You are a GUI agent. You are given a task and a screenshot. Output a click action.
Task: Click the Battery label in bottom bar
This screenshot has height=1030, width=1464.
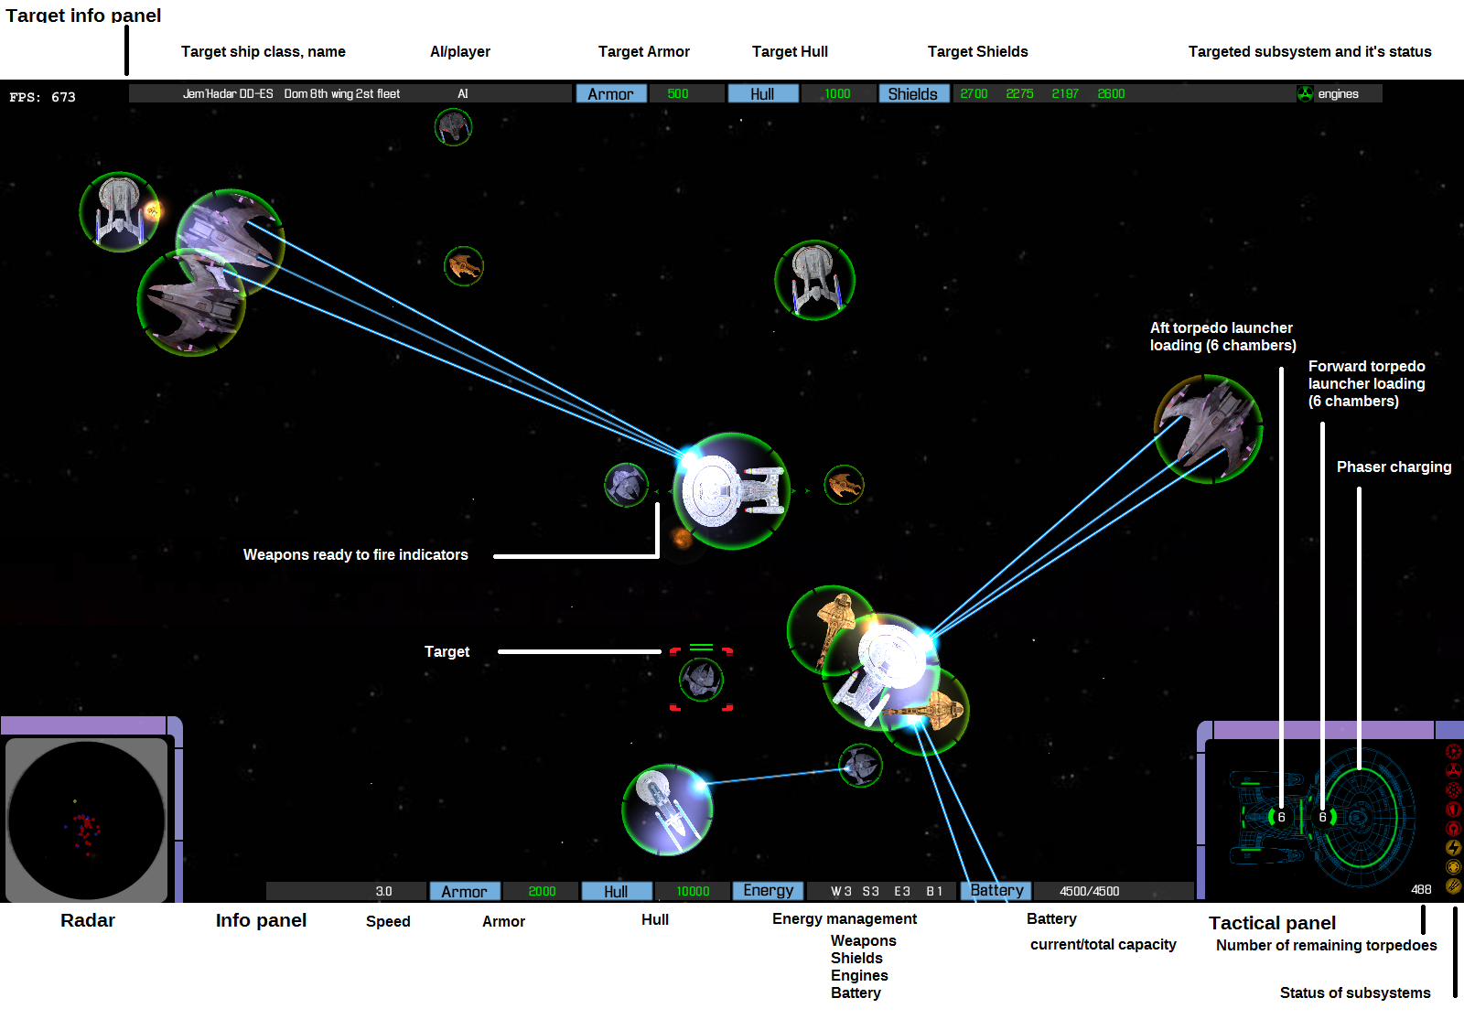pyautogui.click(x=996, y=891)
